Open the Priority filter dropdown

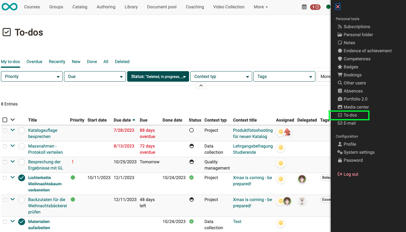point(32,76)
